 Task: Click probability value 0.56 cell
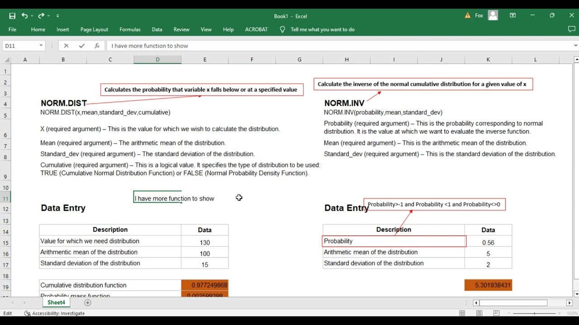[x=488, y=242]
